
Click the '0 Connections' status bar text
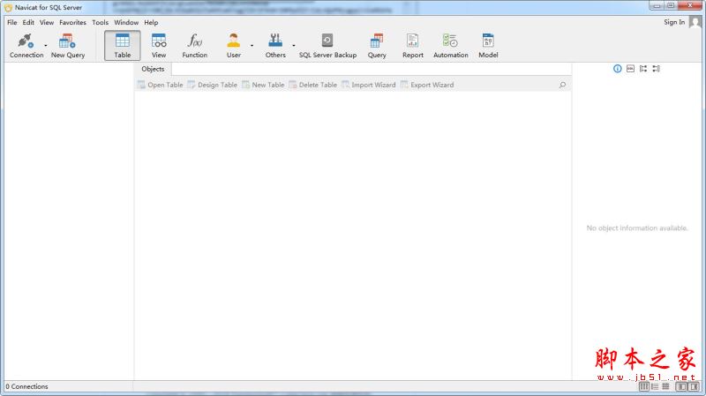click(x=26, y=386)
